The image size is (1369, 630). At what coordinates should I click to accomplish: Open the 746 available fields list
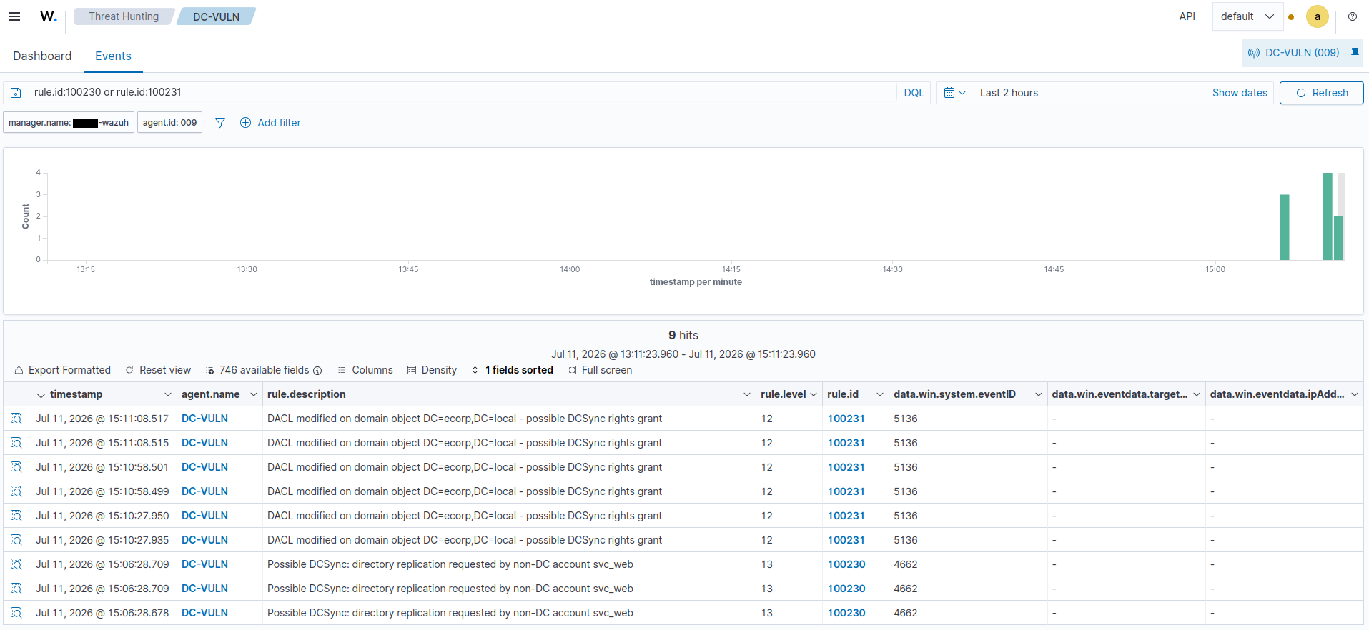258,370
